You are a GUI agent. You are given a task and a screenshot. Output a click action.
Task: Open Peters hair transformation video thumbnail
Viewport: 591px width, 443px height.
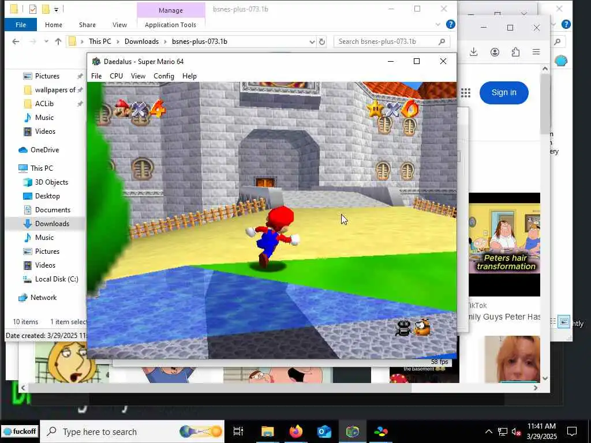(504, 244)
